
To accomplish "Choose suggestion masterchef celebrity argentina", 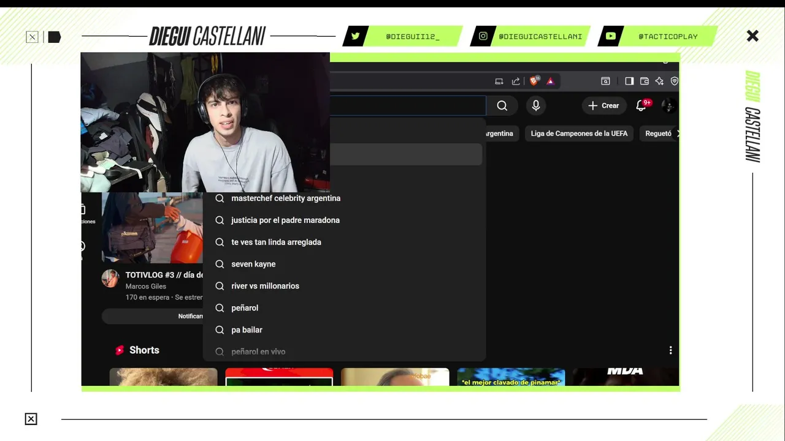I will pos(344,198).
